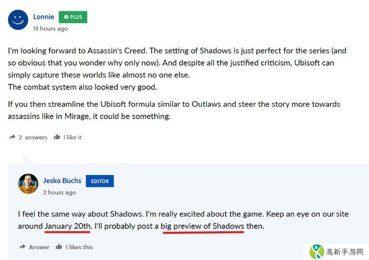
Task: Click the 高新手游网 watermark text
Action: point(345,252)
